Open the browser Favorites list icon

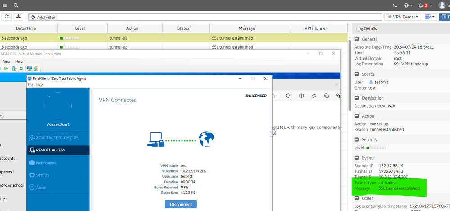[314, 96]
